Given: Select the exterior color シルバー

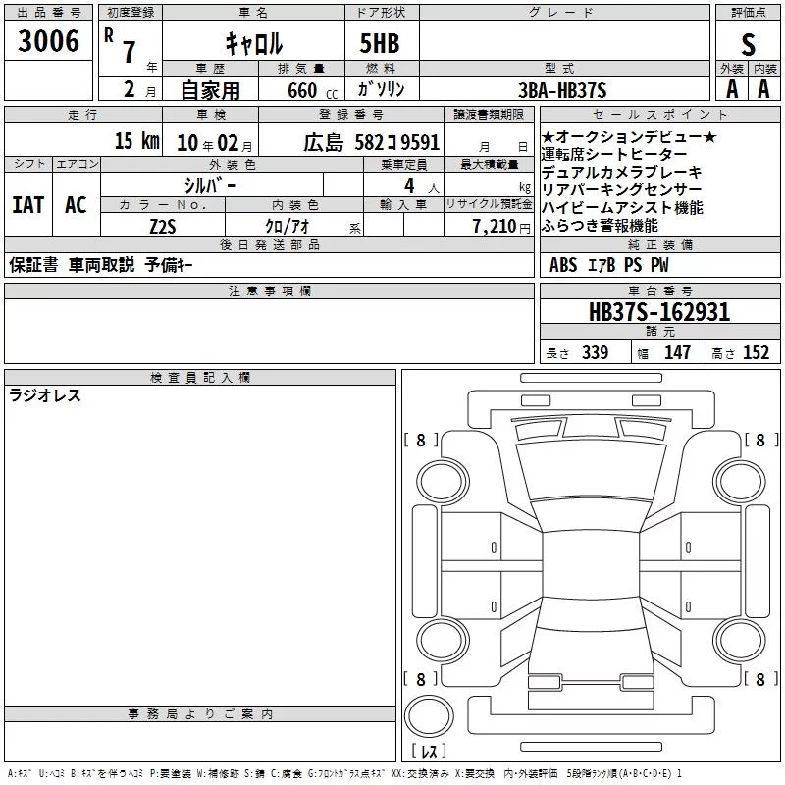Looking at the screenshot, I should pyautogui.click(x=211, y=185).
